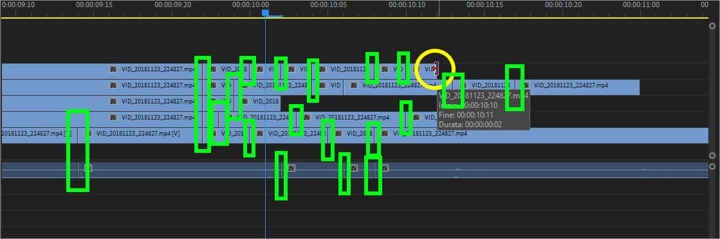Viewport: 720px width, 239px height.
Task: Click fx badge on bottom video track's longest final clip
Action: pyautogui.click(x=385, y=134)
